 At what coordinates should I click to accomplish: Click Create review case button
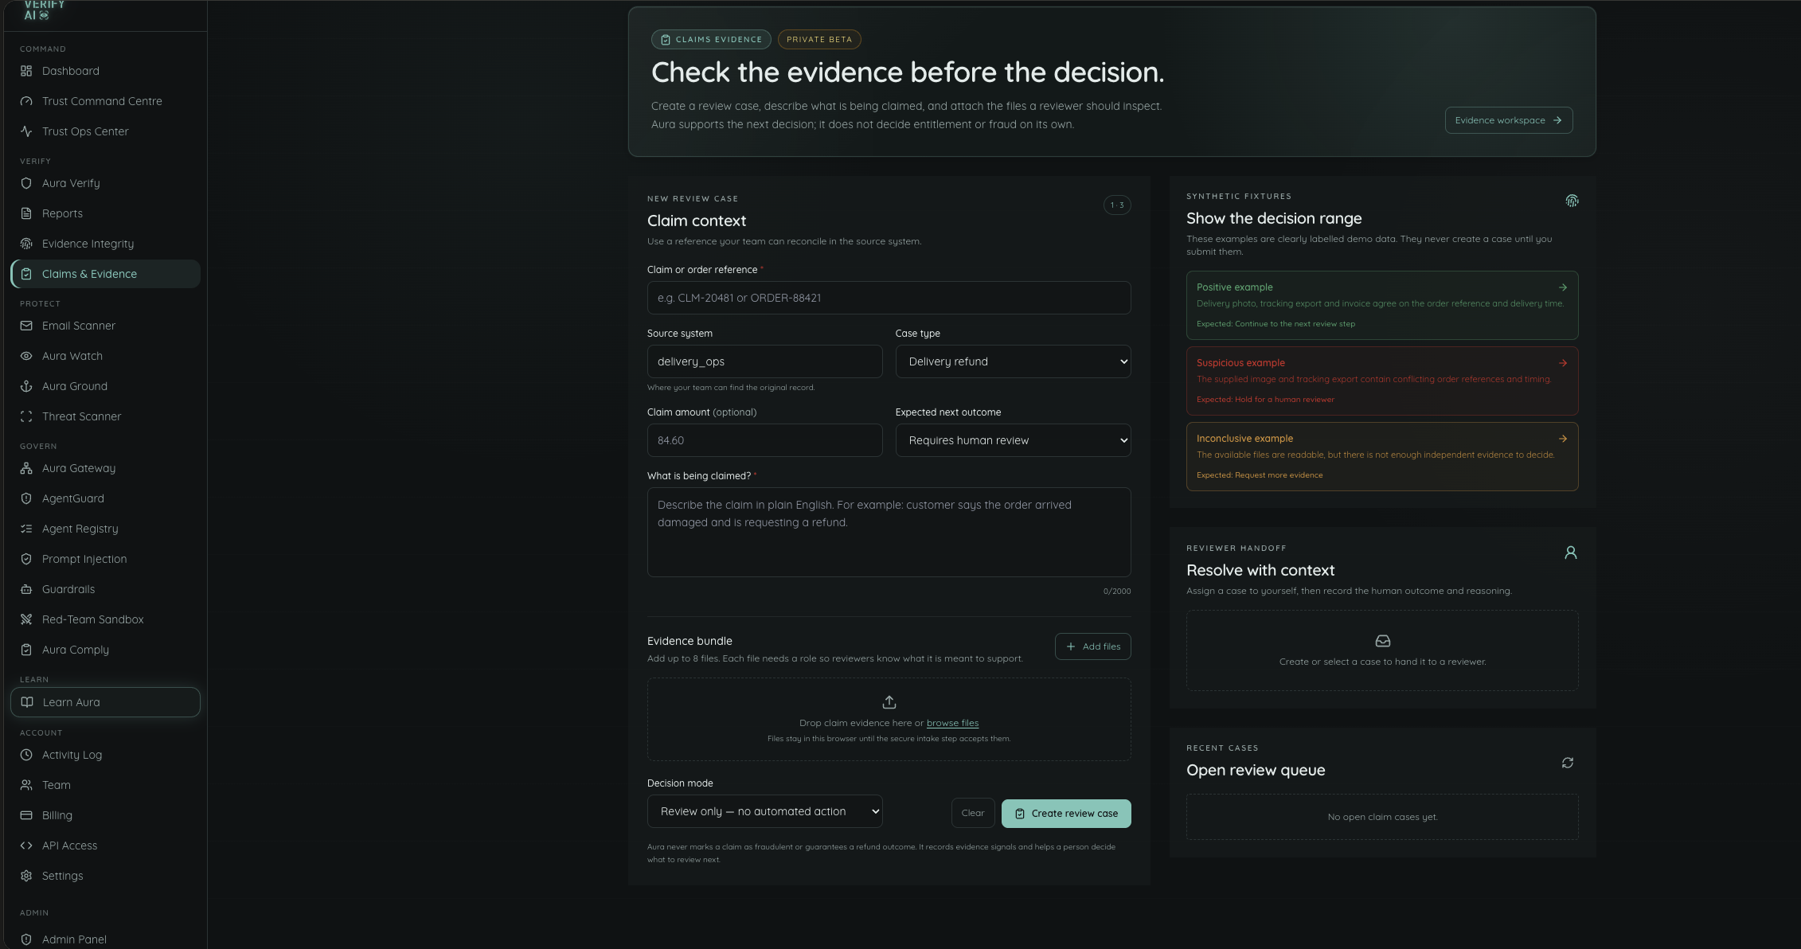[1066, 814]
